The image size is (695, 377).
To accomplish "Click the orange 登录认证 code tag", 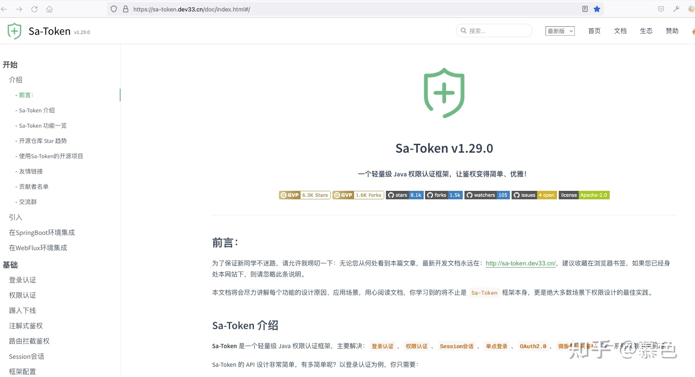I will [383, 346].
